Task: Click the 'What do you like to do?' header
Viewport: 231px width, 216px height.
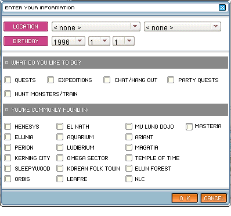Action: (x=115, y=63)
